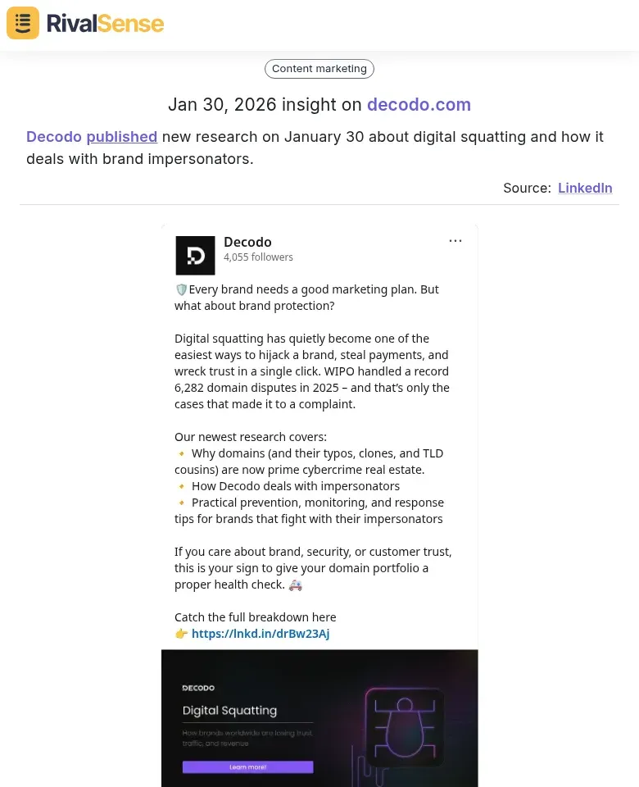Select the "Content marketing" tag
The image size is (639, 787).
(x=319, y=68)
